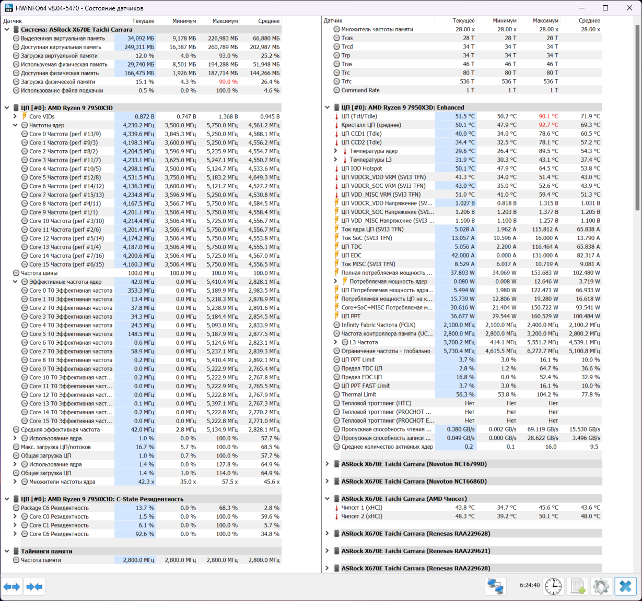642x601 pixels.
Task: Select the Core 0 Частота (perf #13/9) row
Action: click(142, 134)
